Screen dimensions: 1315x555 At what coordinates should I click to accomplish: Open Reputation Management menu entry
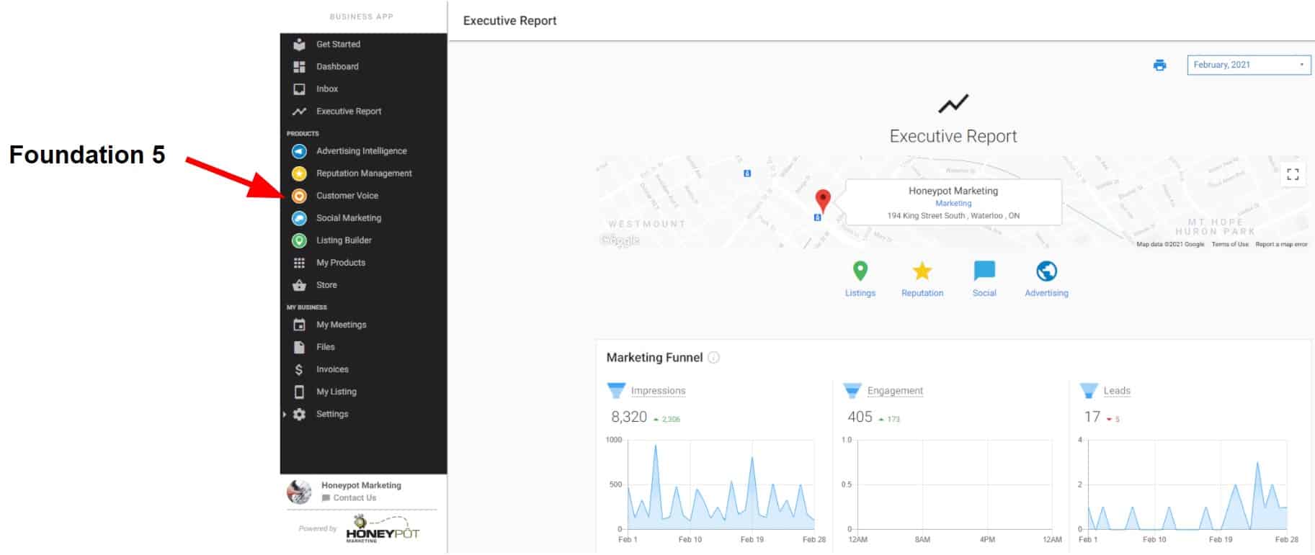[363, 173]
